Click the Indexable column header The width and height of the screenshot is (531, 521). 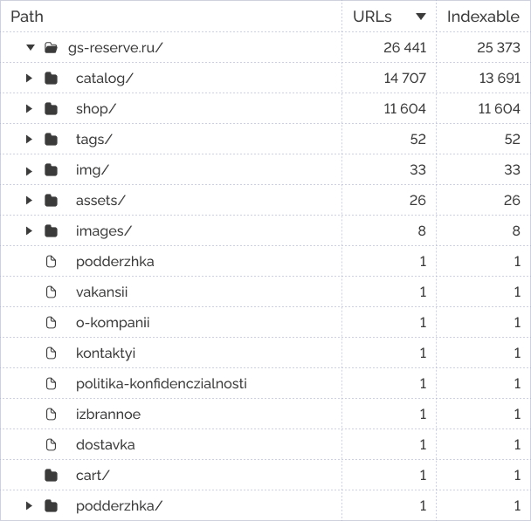click(x=483, y=17)
